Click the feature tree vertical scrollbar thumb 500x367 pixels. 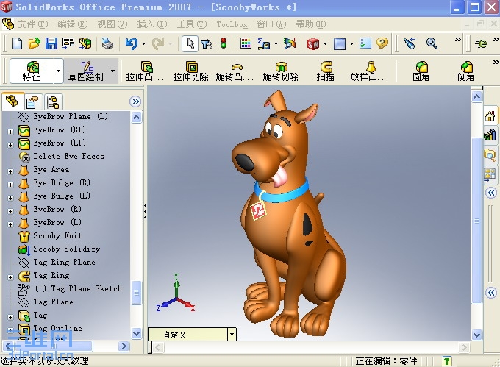point(137,293)
